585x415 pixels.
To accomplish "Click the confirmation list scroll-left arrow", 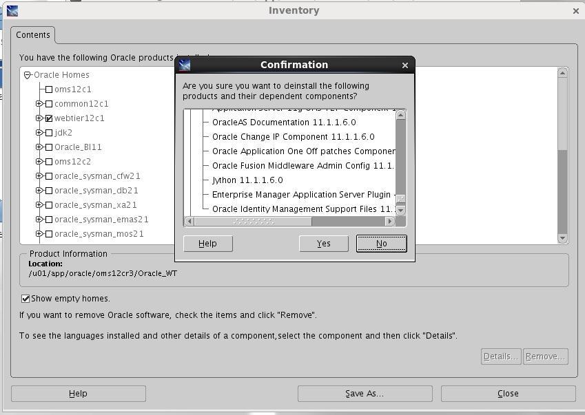I will click(189, 222).
